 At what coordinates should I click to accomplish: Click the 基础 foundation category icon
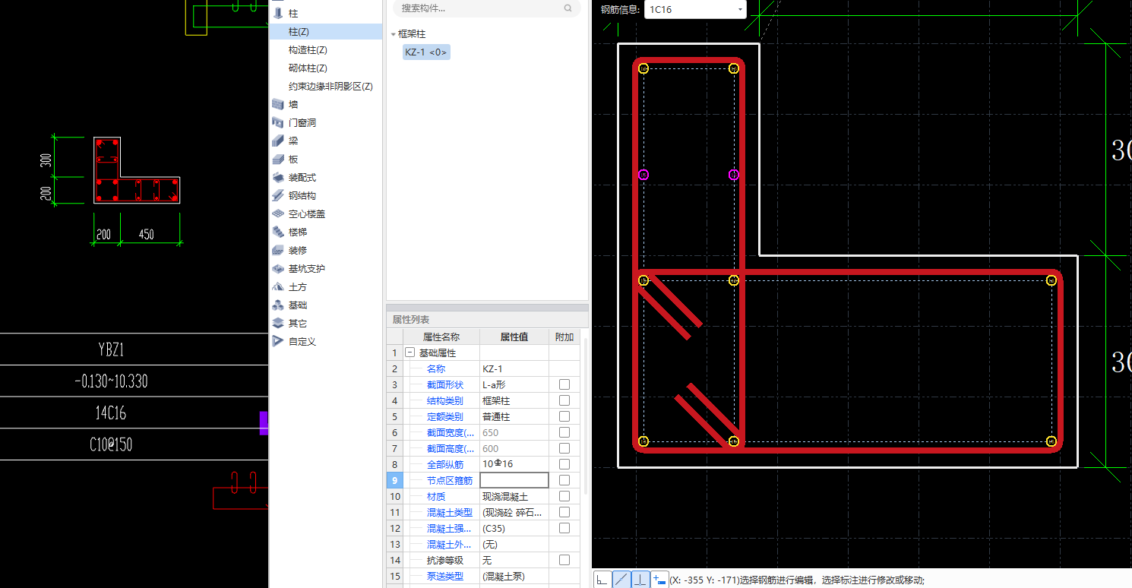point(277,305)
